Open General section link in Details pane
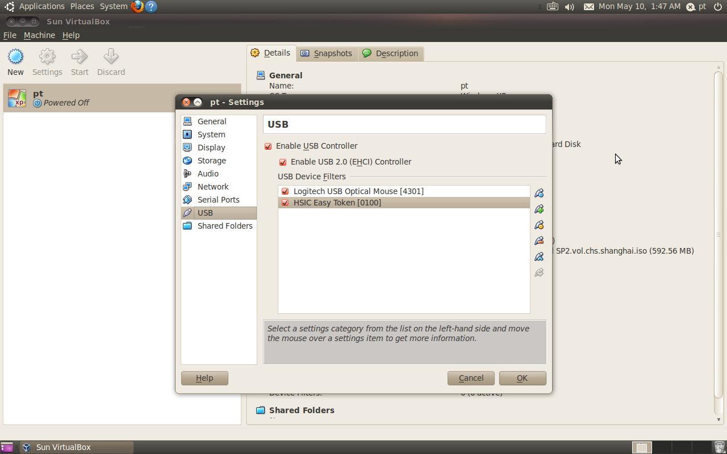The width and height of the screenshot is (727, 454). pyautogui.click(x=286, y=75)
